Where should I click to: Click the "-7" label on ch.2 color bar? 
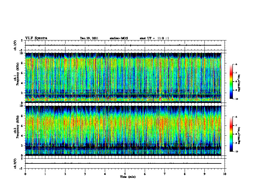click(236, 126)
